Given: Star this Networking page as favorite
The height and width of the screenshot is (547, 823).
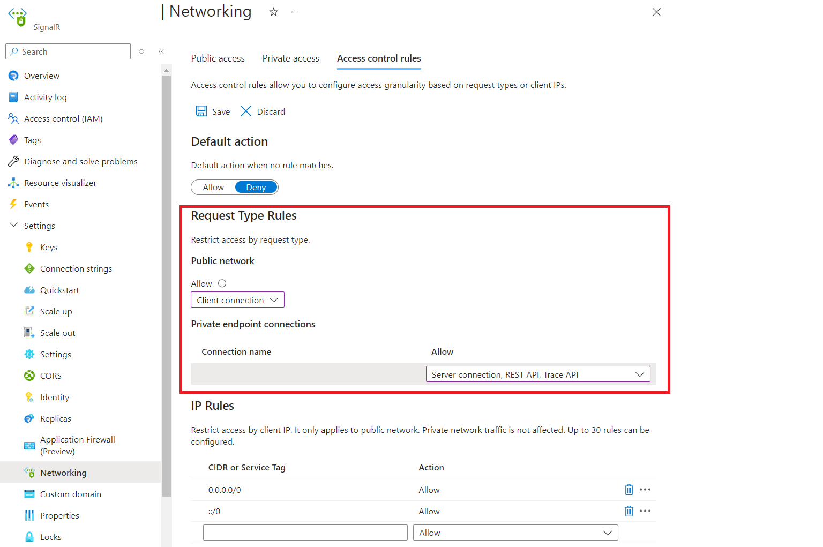Looking at the screenshot, I should (x=273, y=11).
